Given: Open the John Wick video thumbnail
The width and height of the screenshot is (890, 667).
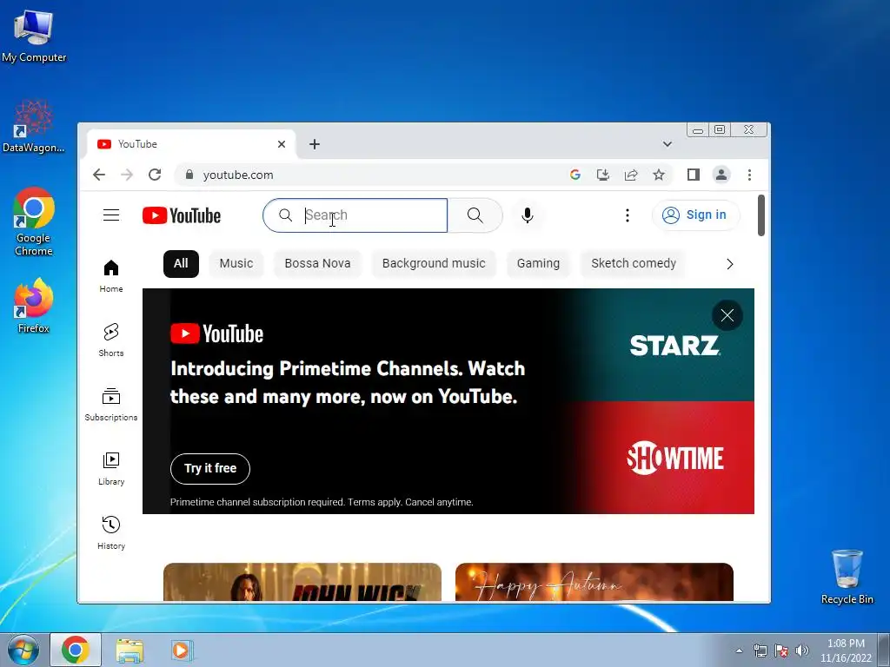Looking at the screenshot, I should pyautogui.click(x=302, y=582).
